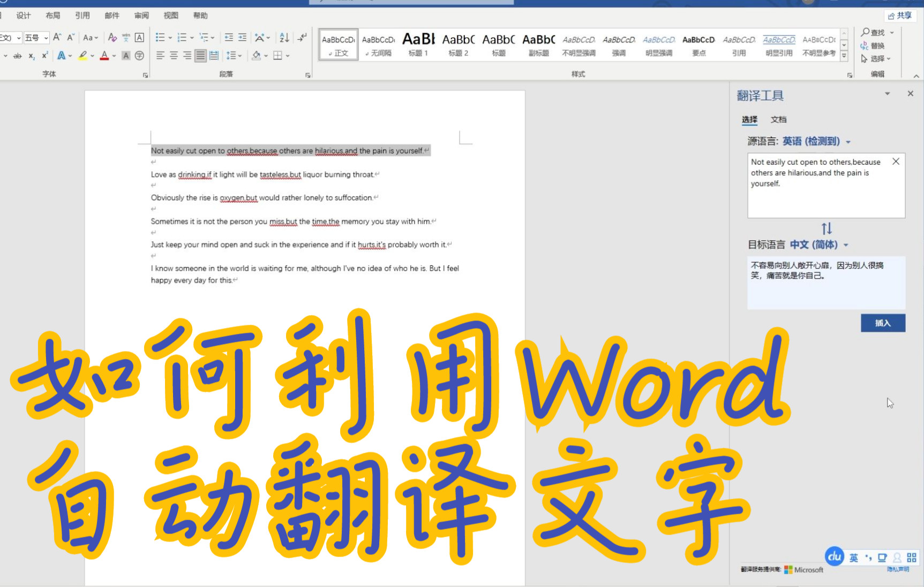Center align the text
Viewport: 924px width, 587px height.
point(174,56)
